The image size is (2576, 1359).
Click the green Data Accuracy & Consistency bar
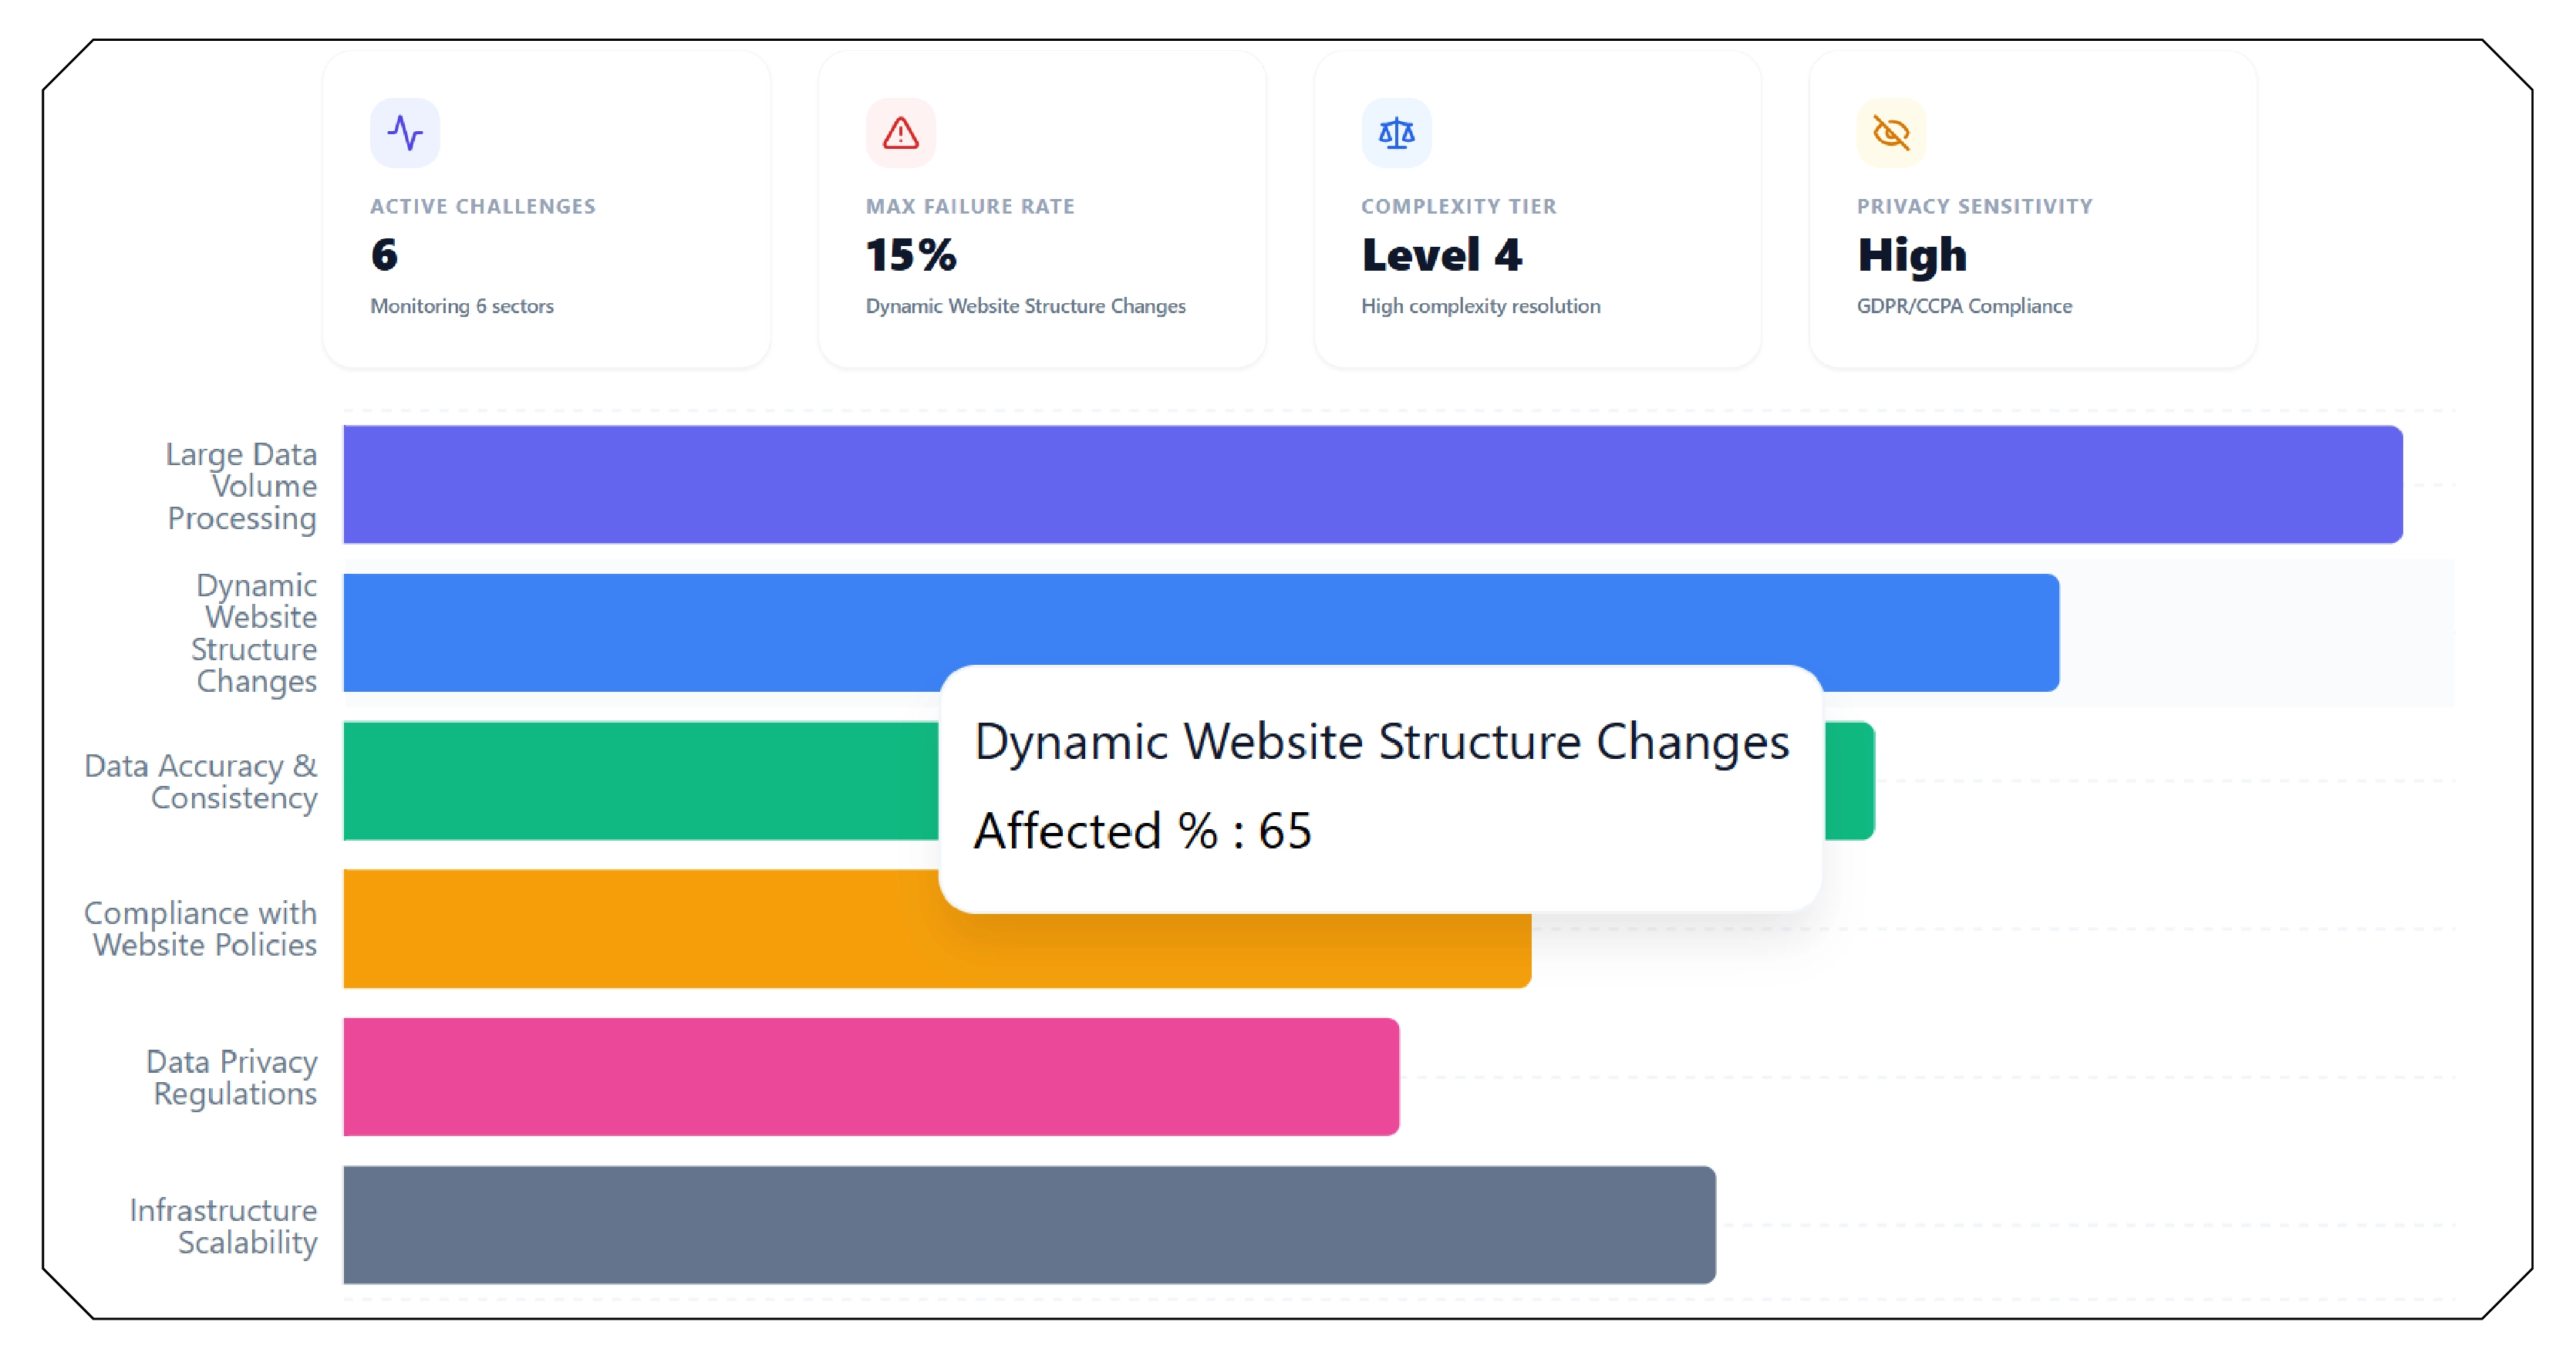640,781
